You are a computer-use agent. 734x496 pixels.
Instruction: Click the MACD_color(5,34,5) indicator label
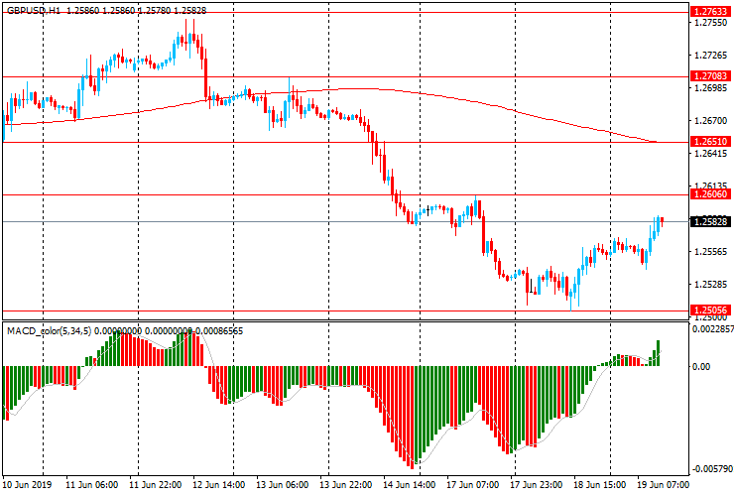50,331
